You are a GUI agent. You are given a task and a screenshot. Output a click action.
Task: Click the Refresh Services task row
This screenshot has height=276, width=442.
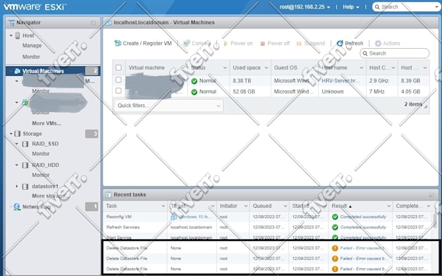coord(267,227)
